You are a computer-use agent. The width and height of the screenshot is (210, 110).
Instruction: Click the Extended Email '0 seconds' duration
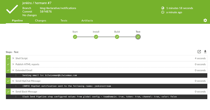coord(200,70)
